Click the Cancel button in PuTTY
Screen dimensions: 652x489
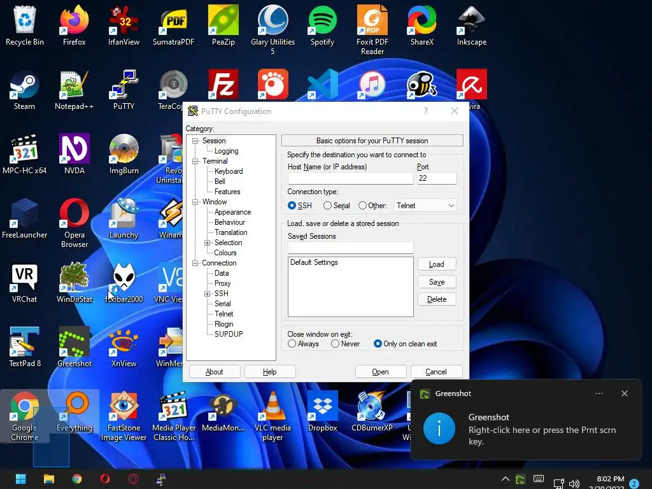pyautogui.click(x=436, y=372)
